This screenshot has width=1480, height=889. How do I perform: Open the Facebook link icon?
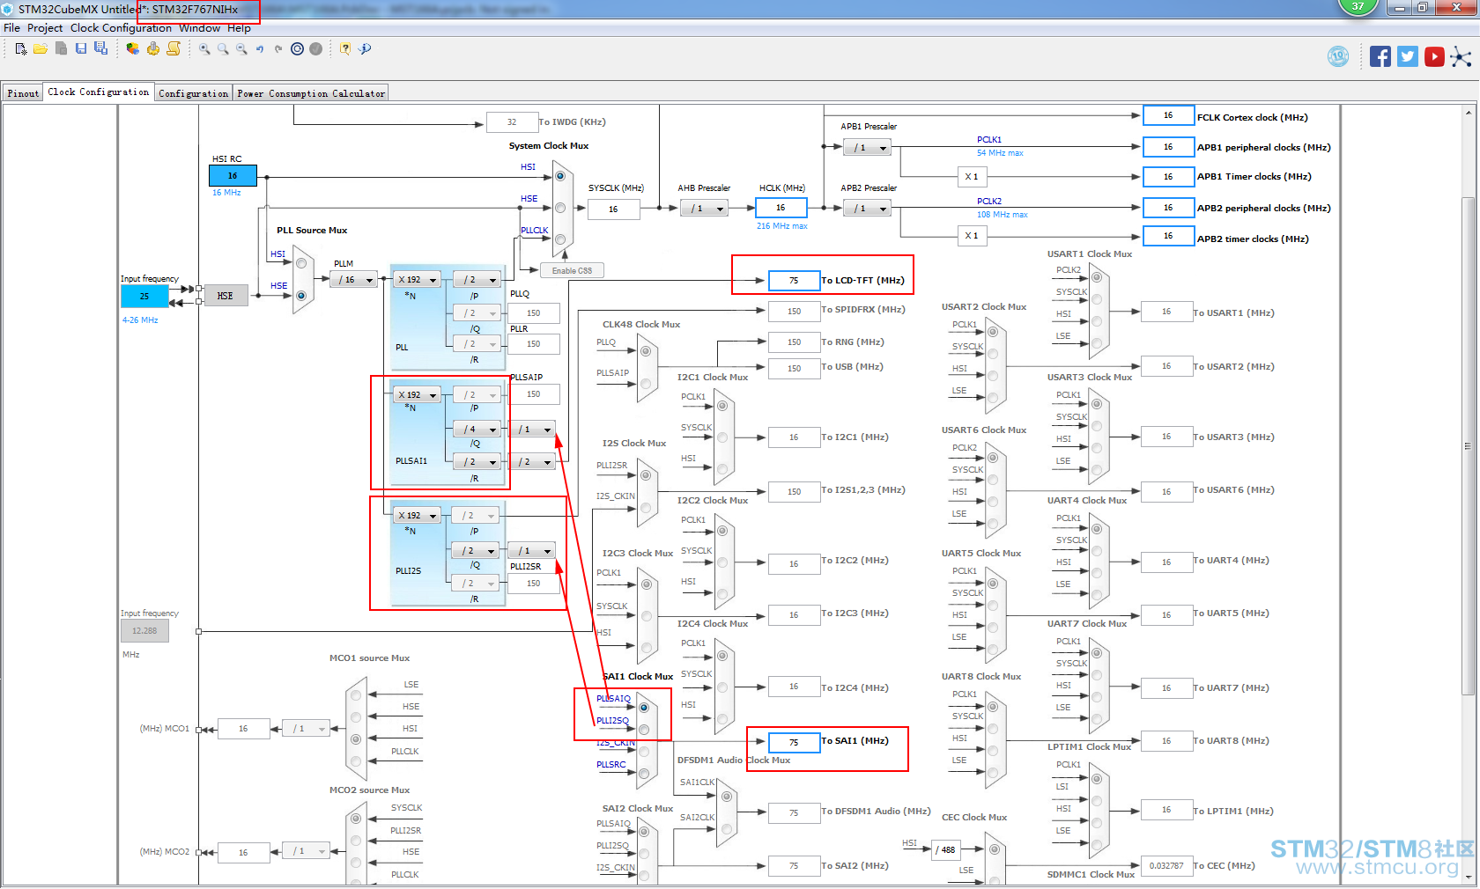[1380, 57]
